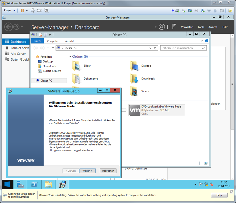Select Alle Server in sidebar
236x203 pixels.
pyautogui.click(x=16, y=54)
